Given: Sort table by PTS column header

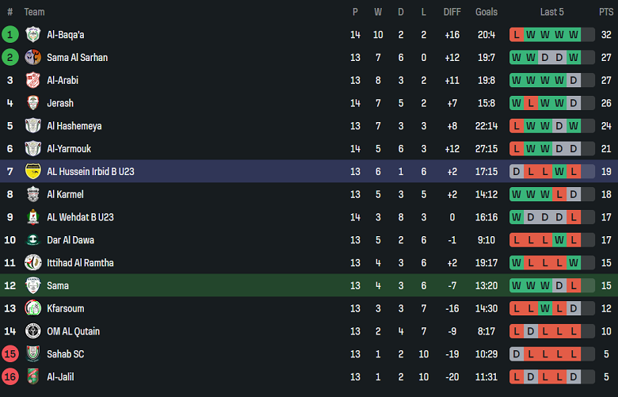Looking at the screenshot, I should click(606, 12).
